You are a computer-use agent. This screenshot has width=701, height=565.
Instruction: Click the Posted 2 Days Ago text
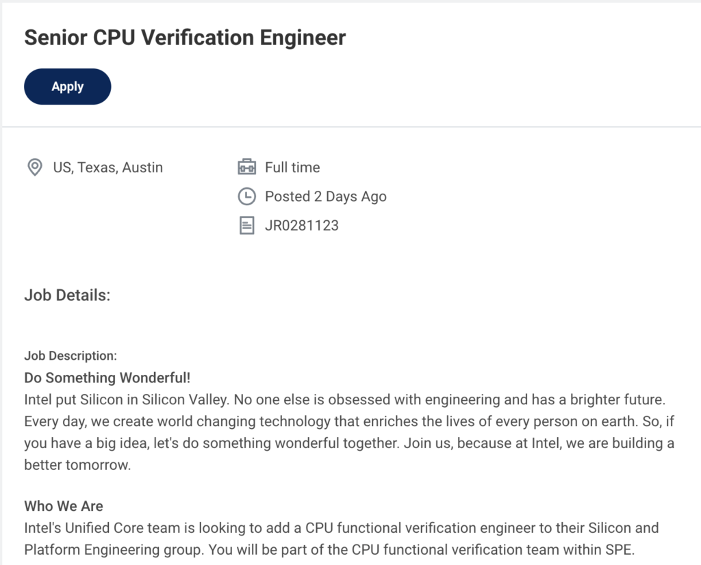tap(326, 197)
